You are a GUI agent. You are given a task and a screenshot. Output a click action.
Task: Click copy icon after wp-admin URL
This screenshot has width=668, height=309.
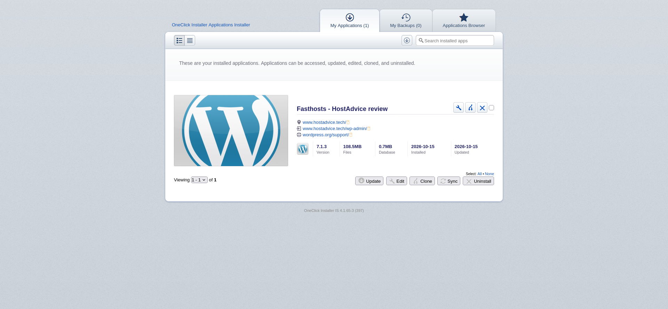[x=369, y=129]
